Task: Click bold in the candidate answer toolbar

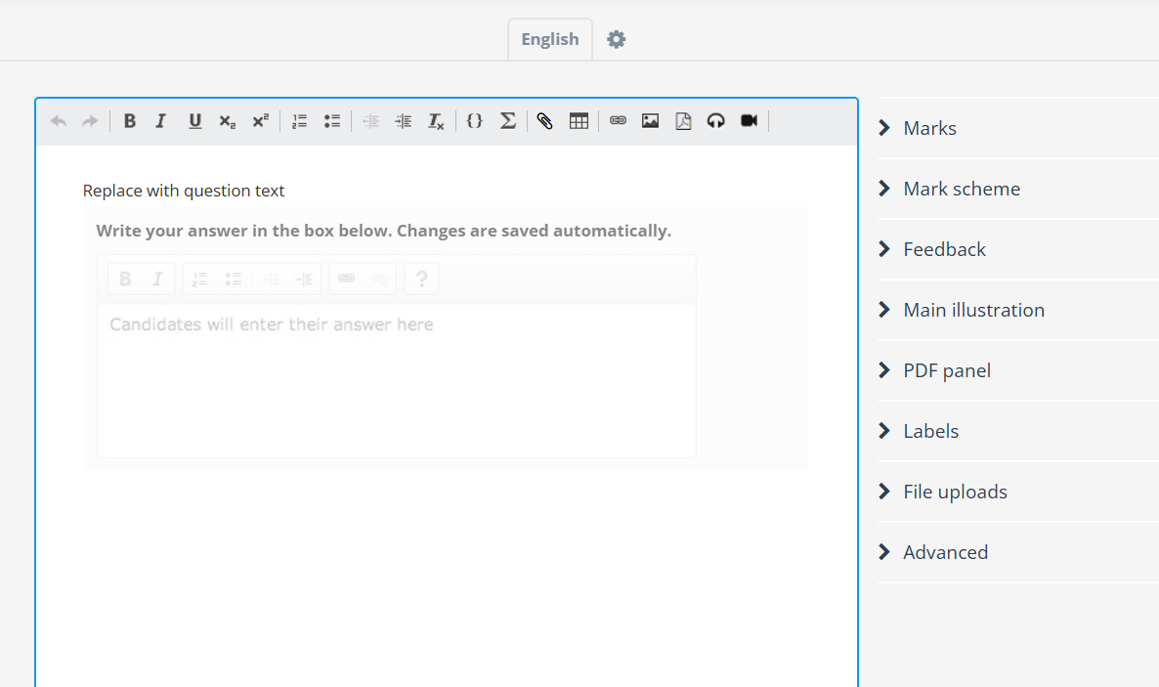Action: [x=125, y=279]
